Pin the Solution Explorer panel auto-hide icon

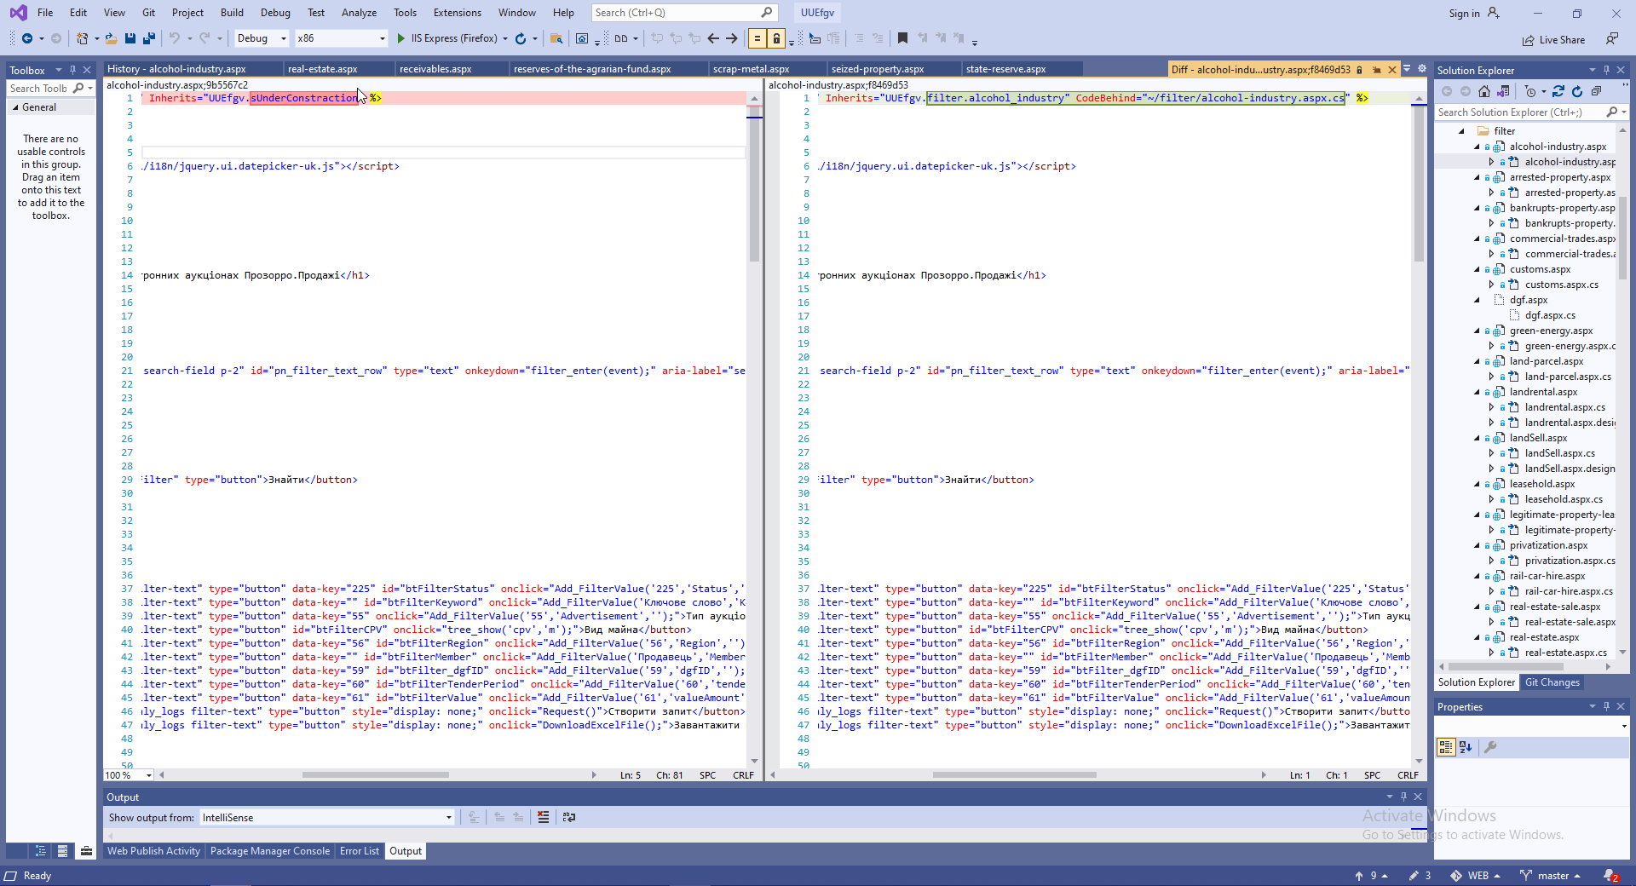pos(1606,70)
